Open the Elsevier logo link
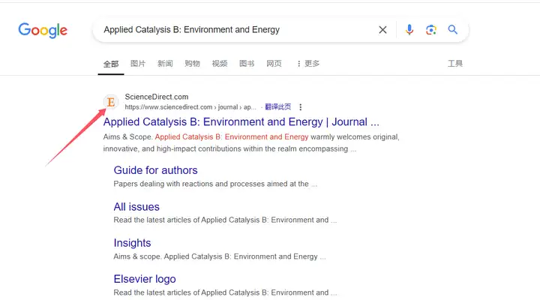Image resolution: width=540 pixels, height=300 pixels. (145, 279)
